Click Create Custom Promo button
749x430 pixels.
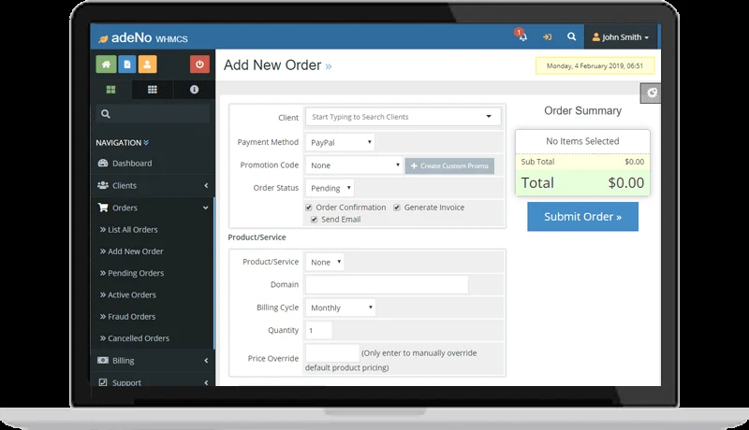449,165
